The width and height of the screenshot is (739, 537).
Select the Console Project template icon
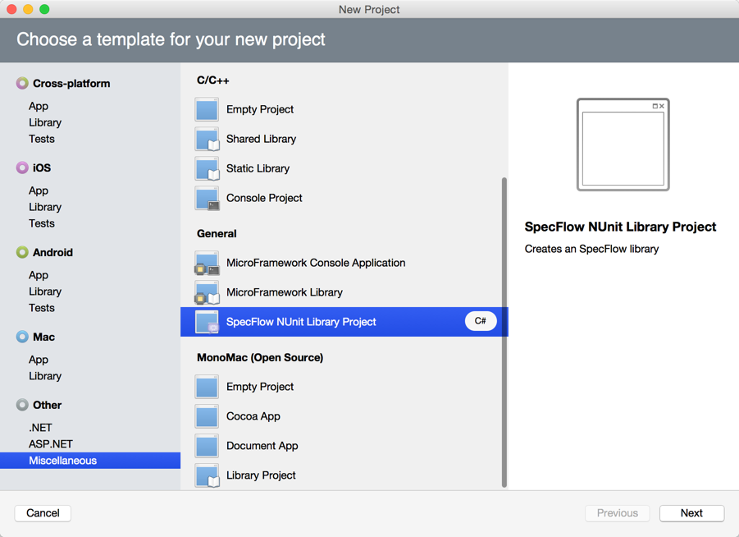(207, 198)
